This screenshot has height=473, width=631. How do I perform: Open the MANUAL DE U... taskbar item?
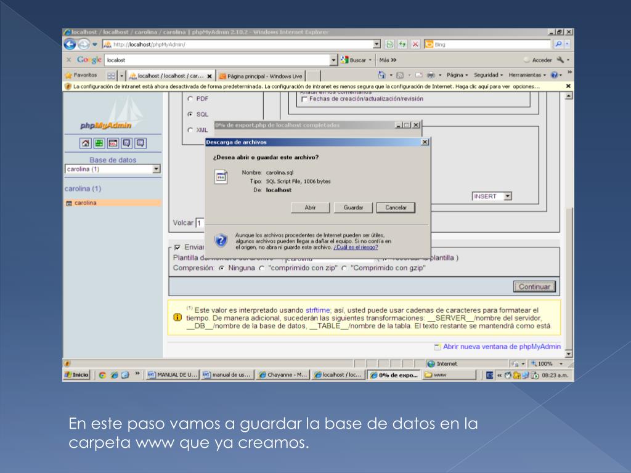[173, 375]
